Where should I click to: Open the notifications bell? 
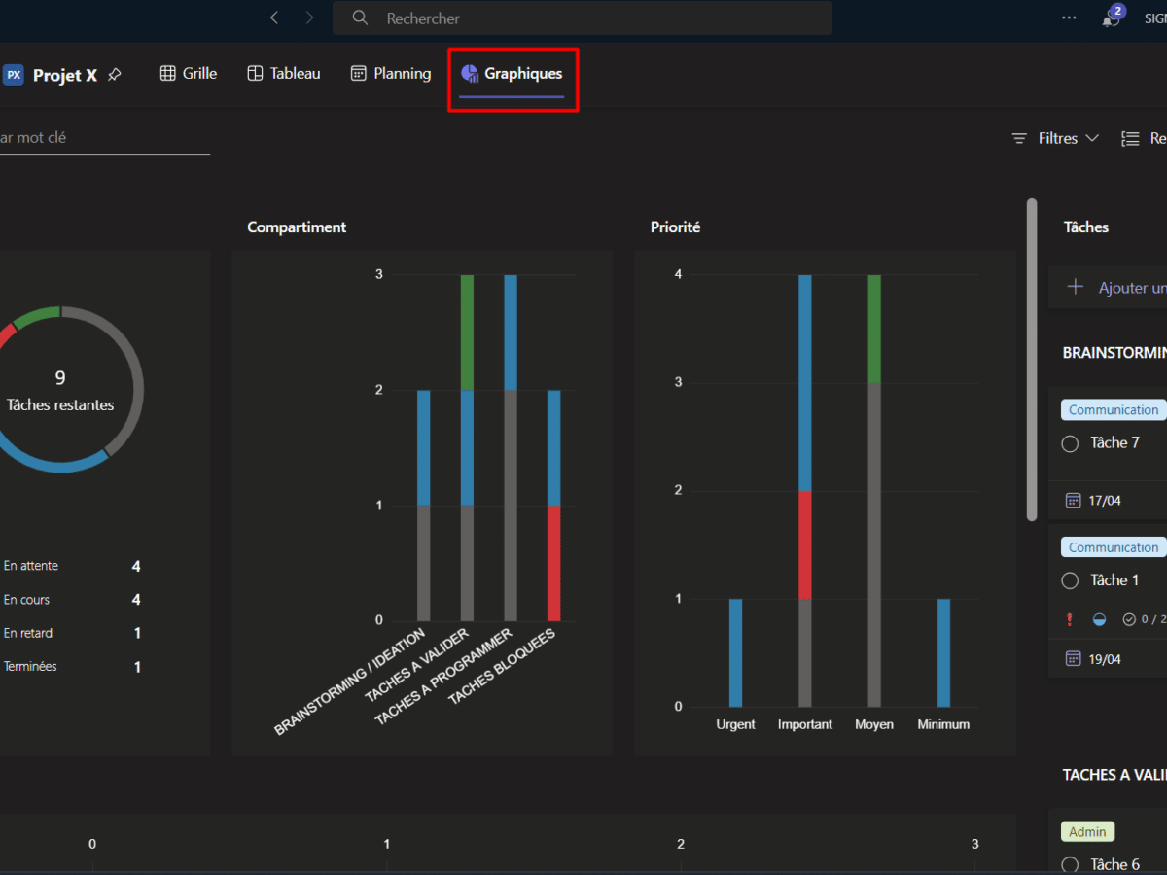[x=1110, y=18]
